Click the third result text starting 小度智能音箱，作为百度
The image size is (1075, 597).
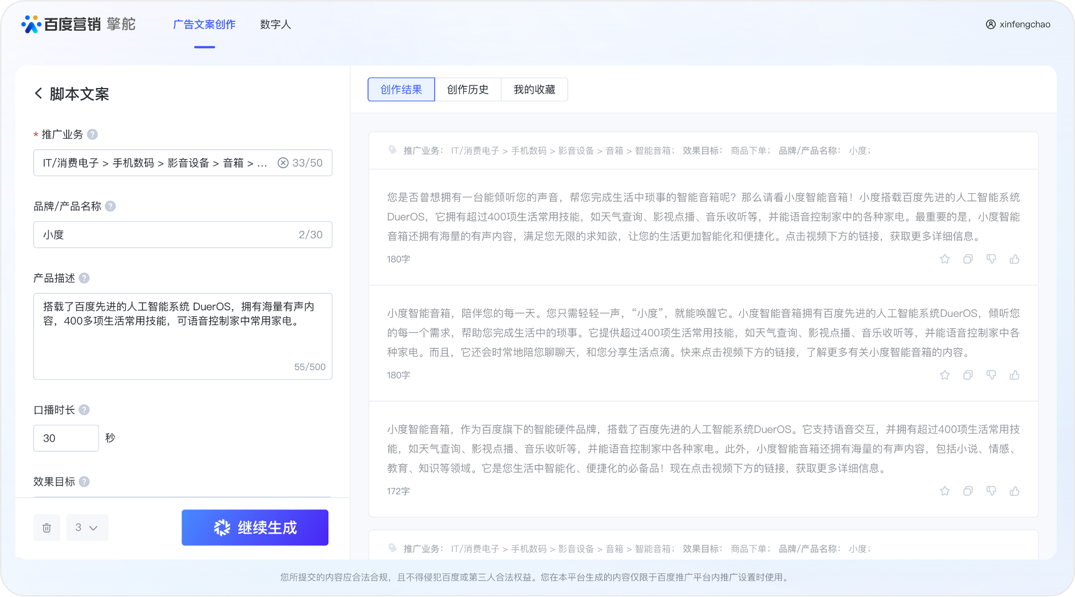click(x=703, y=449)
